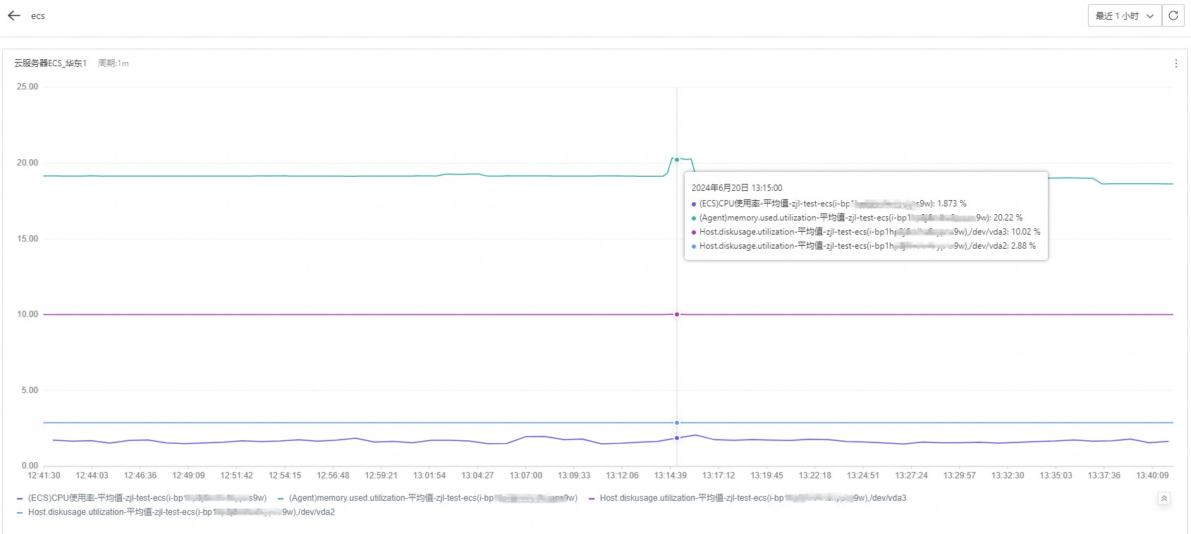Click the tooltip memory 20.22 % row

tap(857, 218)
